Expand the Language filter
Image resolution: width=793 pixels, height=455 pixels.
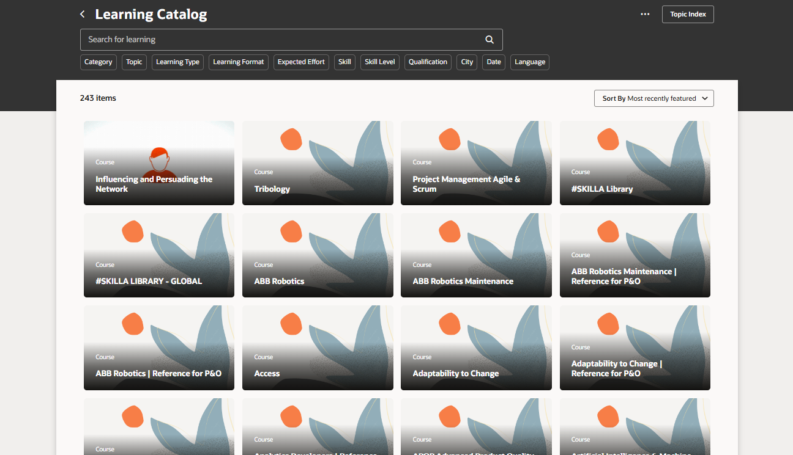pyautogui.click(x=530, y=62)
